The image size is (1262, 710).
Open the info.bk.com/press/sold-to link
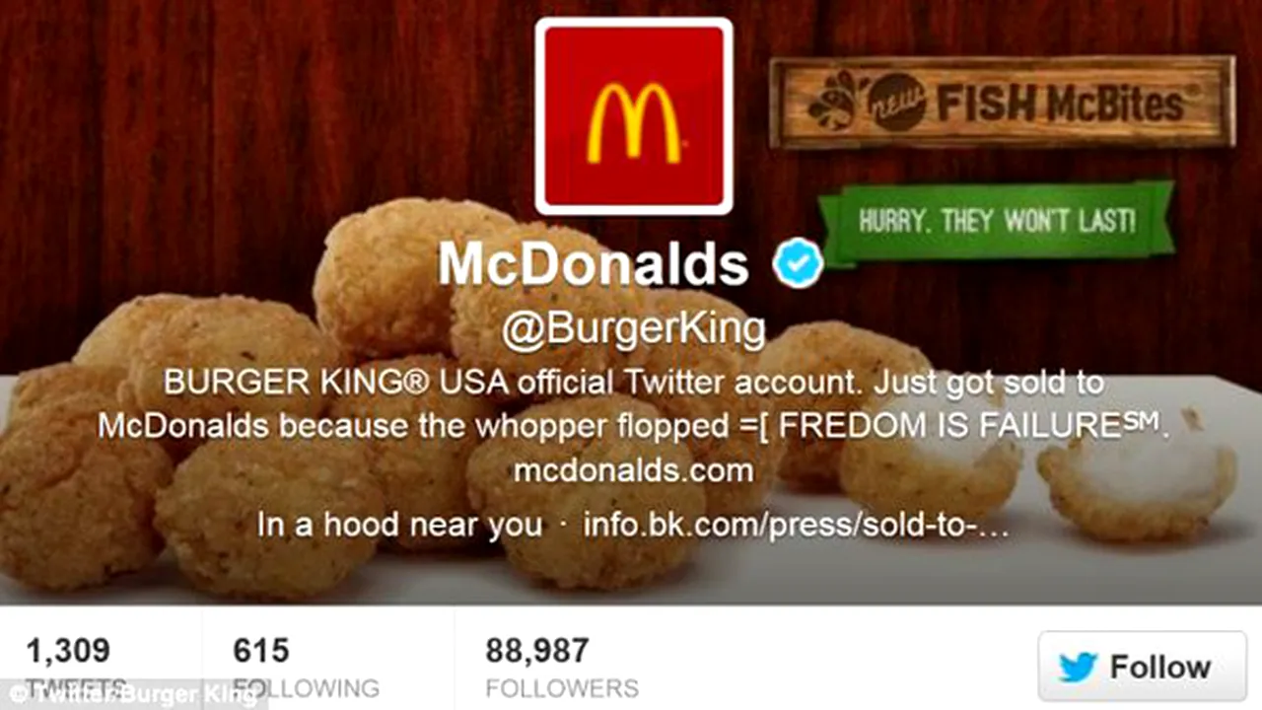pos(797,525)
